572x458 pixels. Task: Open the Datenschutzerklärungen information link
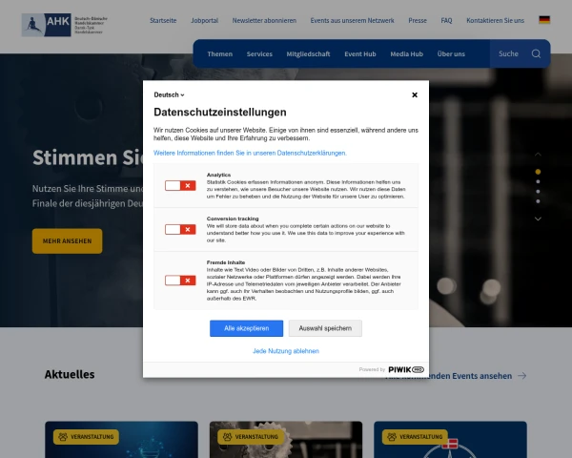250,153
